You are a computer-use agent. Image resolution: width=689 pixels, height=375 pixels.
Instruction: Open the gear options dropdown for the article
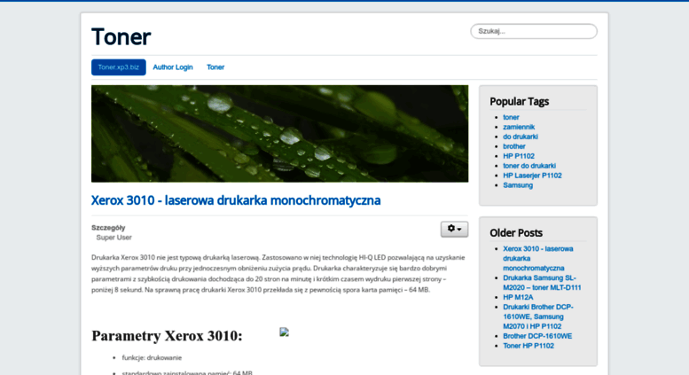454,229
